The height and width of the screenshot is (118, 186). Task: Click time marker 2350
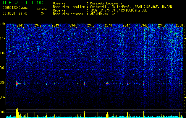[179, 25]
